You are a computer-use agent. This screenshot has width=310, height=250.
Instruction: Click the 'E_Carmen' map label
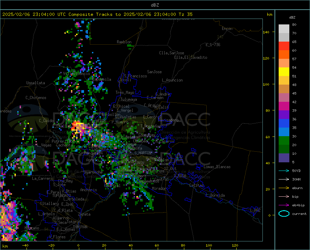coord(155,98)
